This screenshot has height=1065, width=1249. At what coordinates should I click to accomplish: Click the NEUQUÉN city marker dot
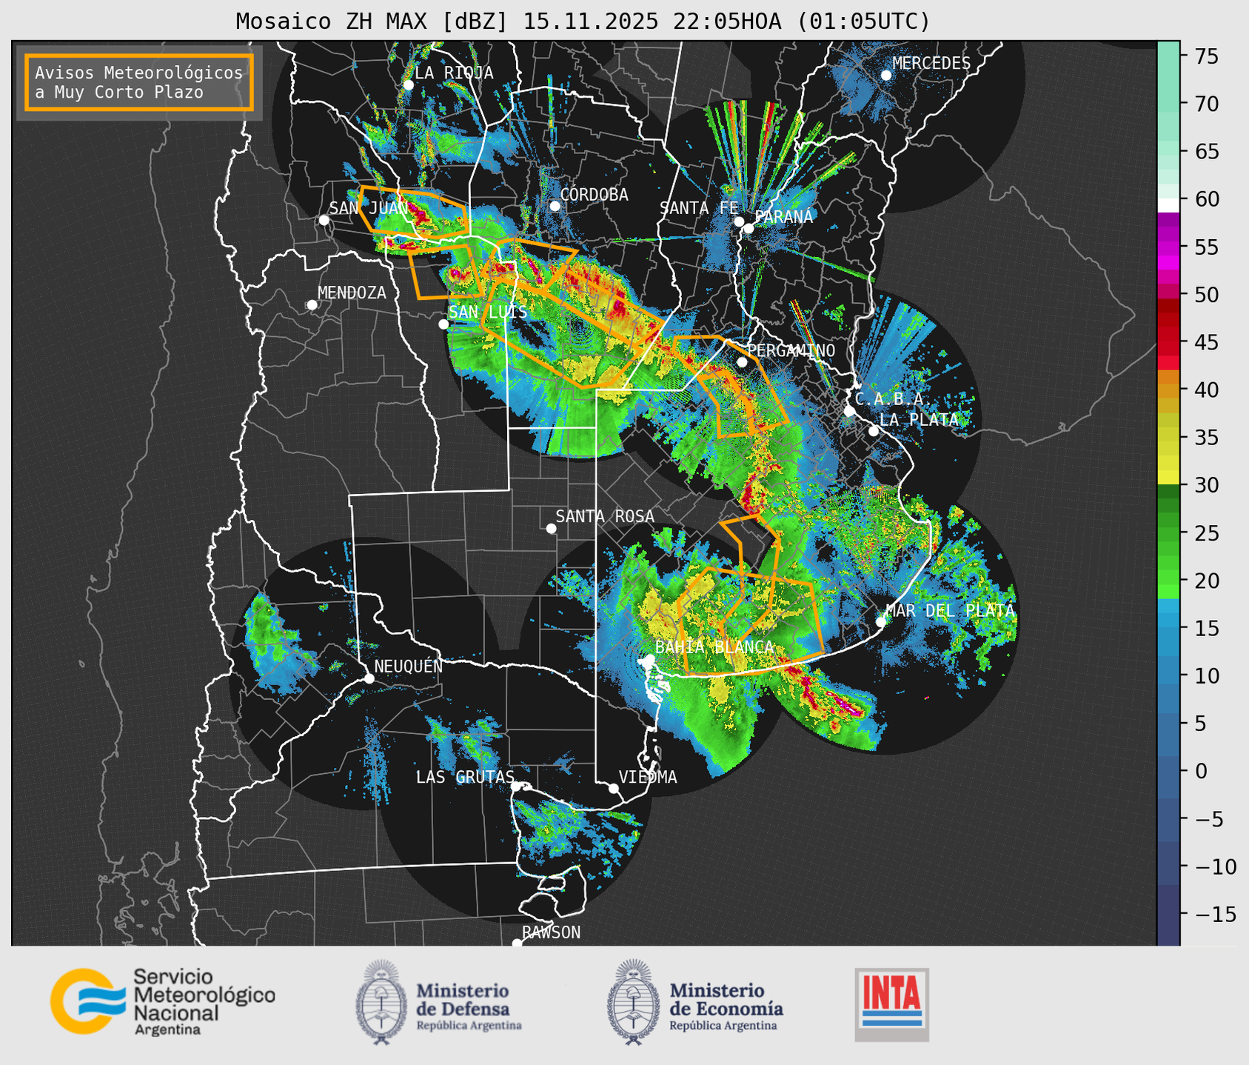point(369,678)
